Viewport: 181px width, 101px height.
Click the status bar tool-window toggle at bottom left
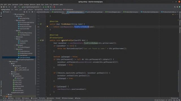point(1,100)
